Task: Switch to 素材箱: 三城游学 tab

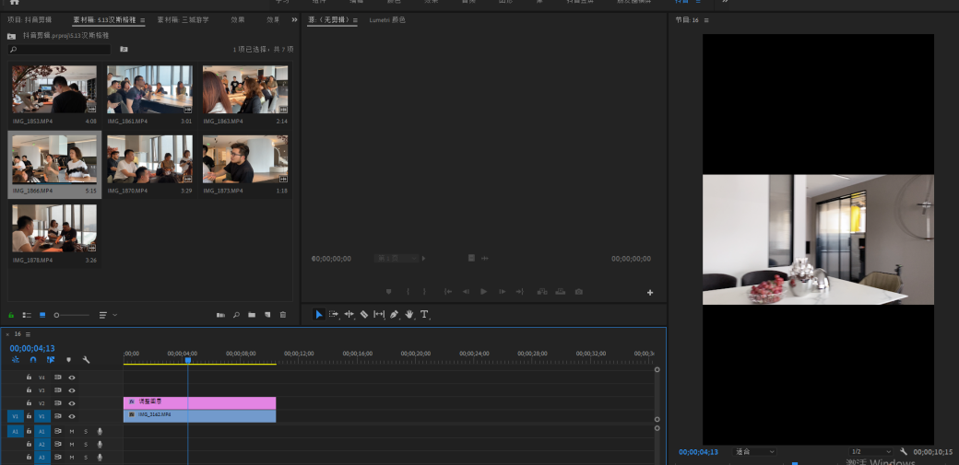Action: click(183, 19)
